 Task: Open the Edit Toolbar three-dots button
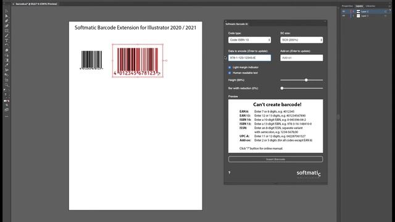[7, 117]
